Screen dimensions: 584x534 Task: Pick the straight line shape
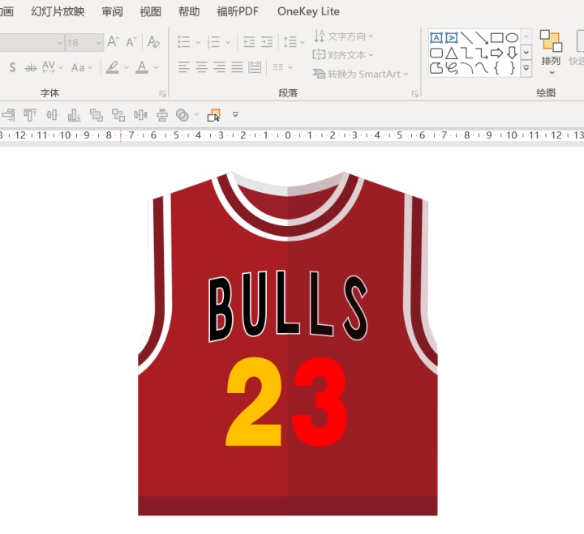pyautogui.click(x=466, y=37)
